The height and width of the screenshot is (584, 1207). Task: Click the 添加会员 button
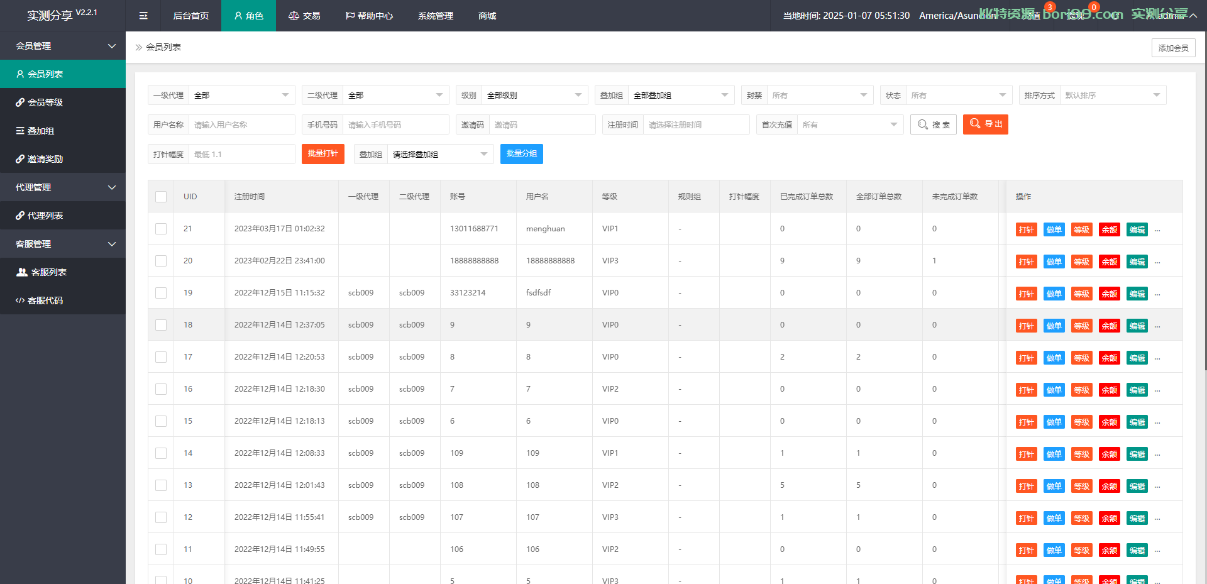tap(1173, 48)
